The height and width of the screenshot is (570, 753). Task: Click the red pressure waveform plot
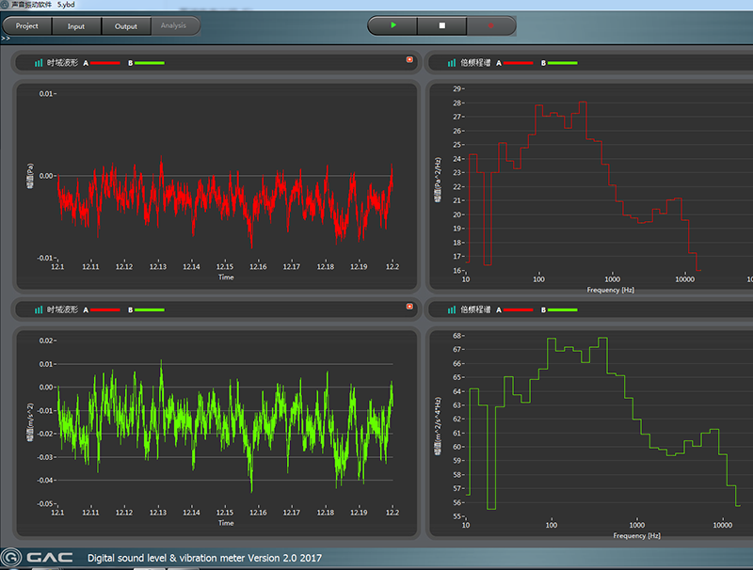[x=225, y=201]
